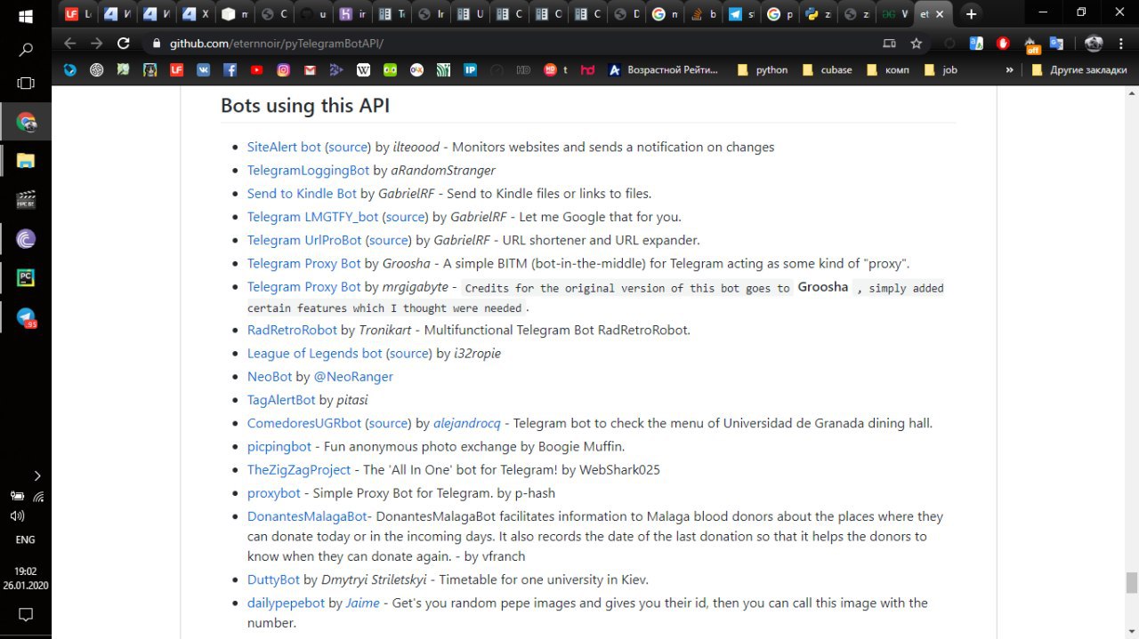Viewport: 1139px width, 639px height.
Task: Open the RadRetroRobot link
Action: click(x=292, y=330)
